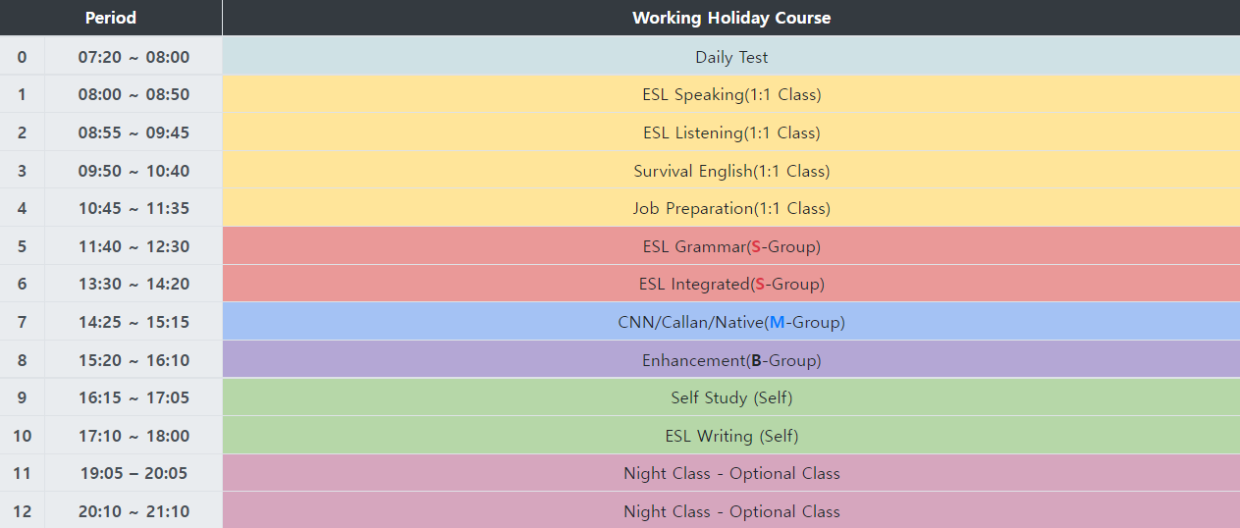The image size is (1240, 528).
Task: Select the 20:10 Night Class cell
Action: click(730, 511)
